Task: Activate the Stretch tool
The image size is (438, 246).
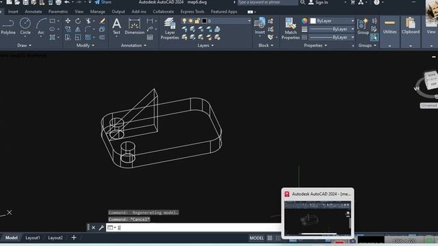Action: coord(68,37)
